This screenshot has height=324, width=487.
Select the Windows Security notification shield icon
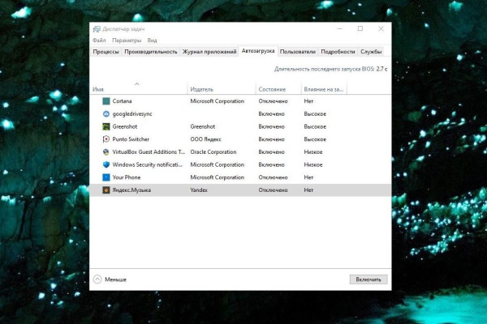pyautogui.click(x=106, y=164)
